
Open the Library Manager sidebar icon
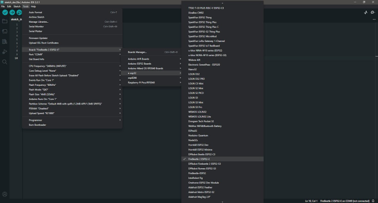(x=5, y=41)
